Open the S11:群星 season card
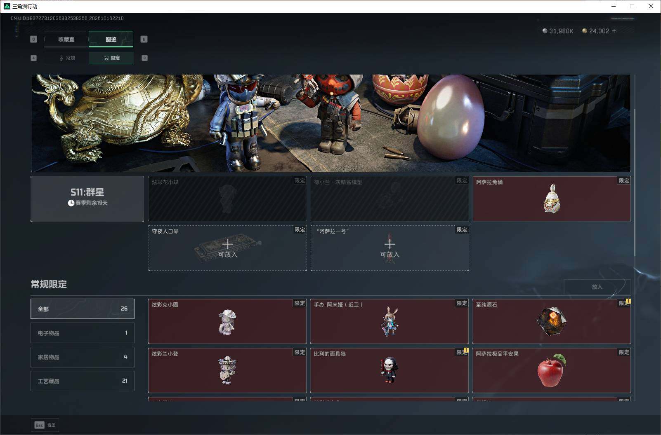 click(87, 199)
